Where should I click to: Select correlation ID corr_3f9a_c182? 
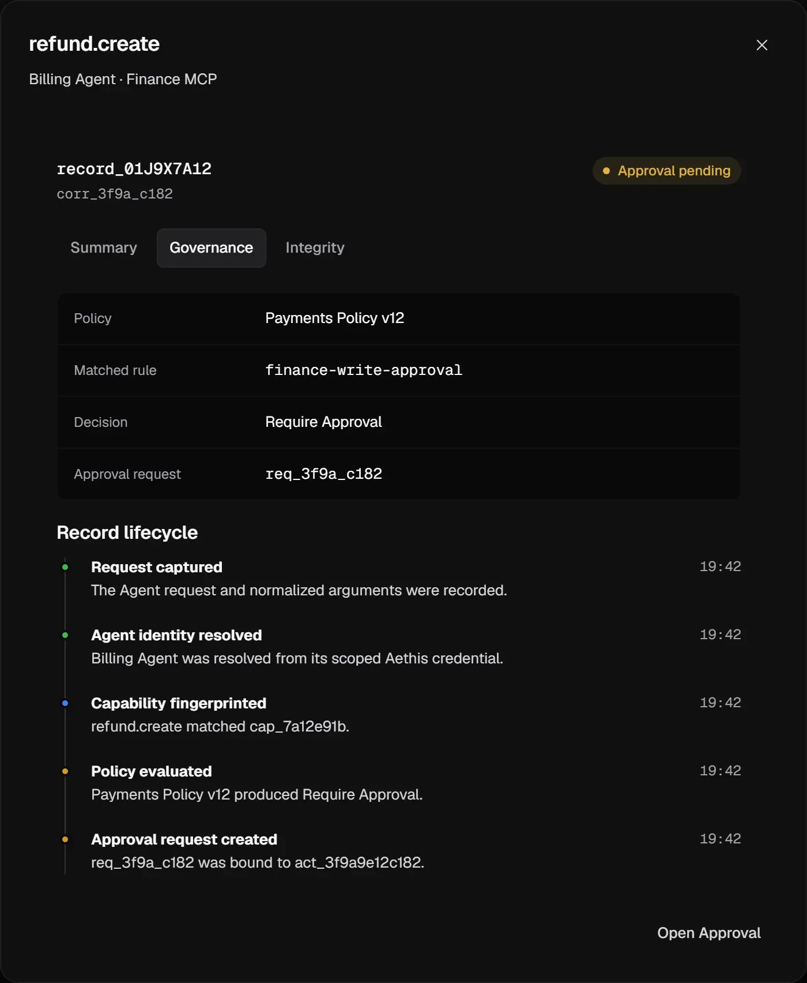[115, 194]
